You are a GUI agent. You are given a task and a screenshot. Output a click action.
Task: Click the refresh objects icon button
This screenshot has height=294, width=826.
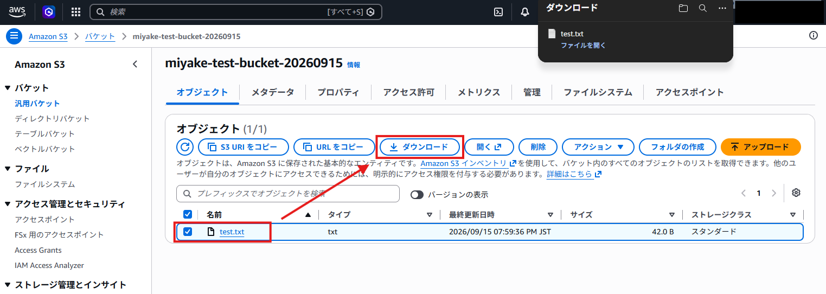pyautogui.click(x=185, y=146)
